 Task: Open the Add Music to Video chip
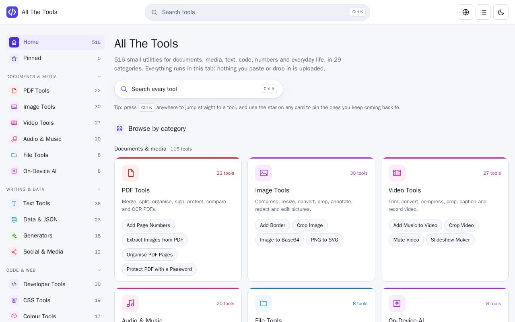pyautogui.click(x=415, y=225)
